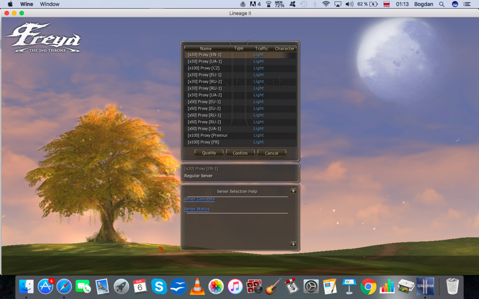Open the Quality settings button
479x299 pixels.
[x=209, y=153]
